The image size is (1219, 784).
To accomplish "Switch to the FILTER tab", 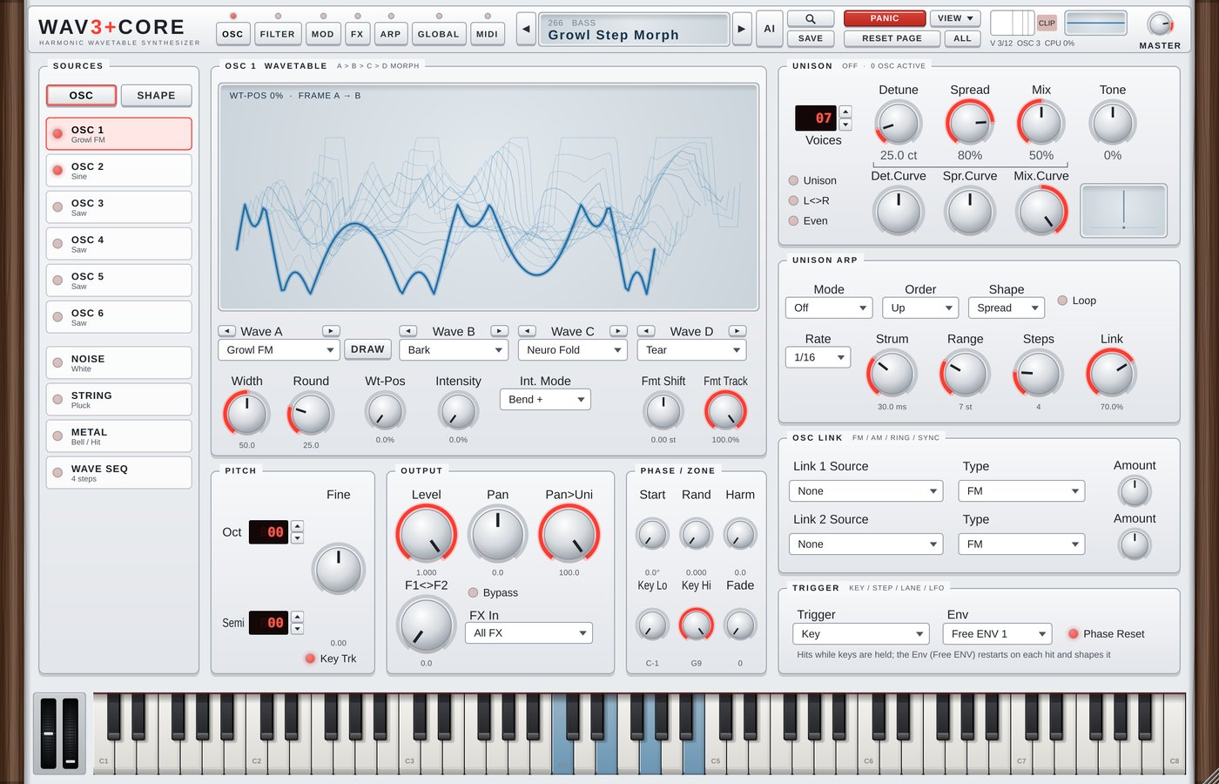I will pyautogui.click(x=277, y=34).
